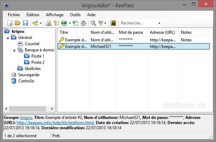Select the Général group folder

click(25, 38)
